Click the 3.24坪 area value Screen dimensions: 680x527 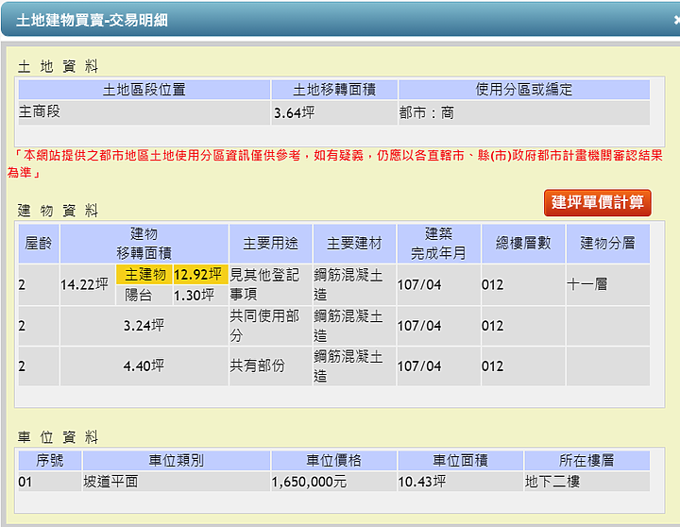click(x=144, y=326)
